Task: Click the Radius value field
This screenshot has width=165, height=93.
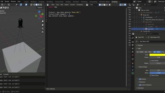Action: tap(157, 63)
